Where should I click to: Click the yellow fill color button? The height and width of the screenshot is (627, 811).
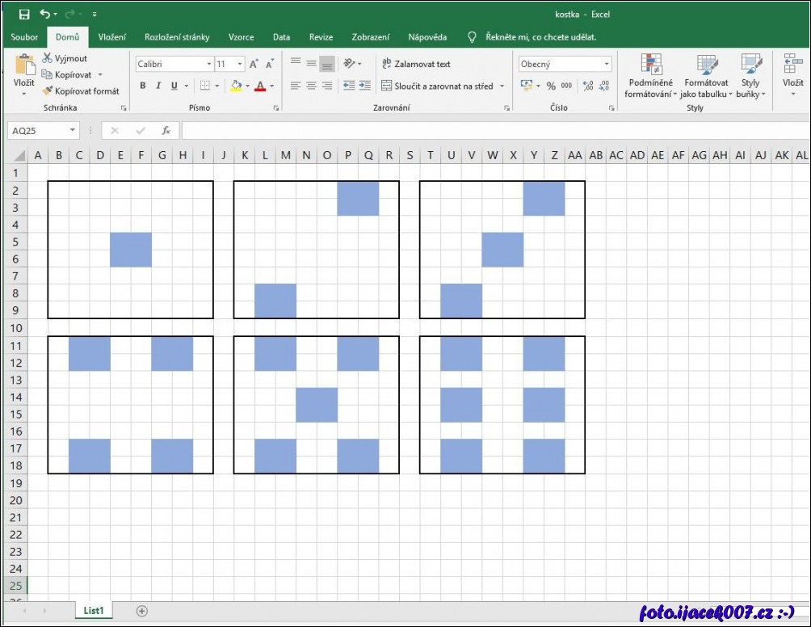pyautogui.click(x=236, y=86)
